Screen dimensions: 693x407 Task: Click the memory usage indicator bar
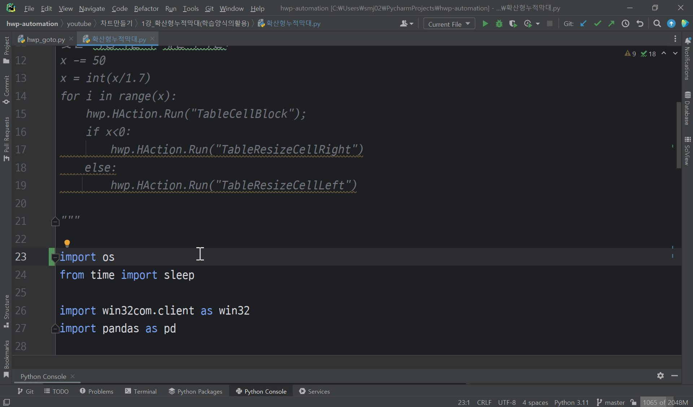tap(665, 402)
